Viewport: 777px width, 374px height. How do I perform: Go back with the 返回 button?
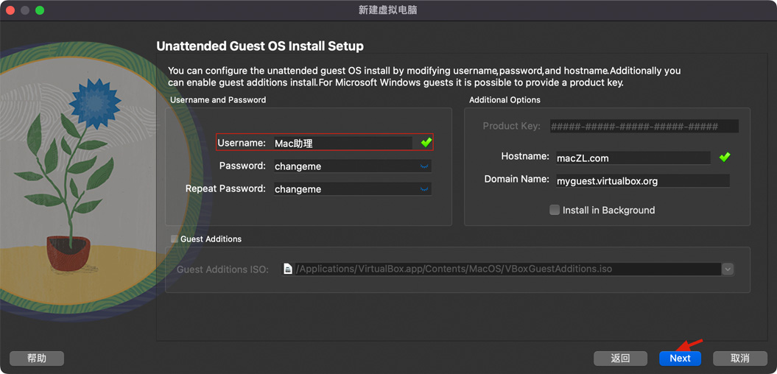point(620,359)
